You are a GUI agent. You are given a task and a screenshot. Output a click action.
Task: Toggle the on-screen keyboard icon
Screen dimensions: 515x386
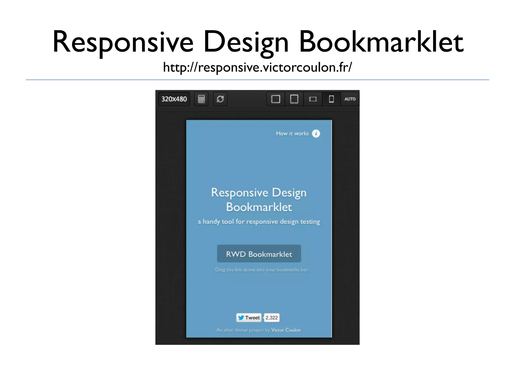click(201, 99)
